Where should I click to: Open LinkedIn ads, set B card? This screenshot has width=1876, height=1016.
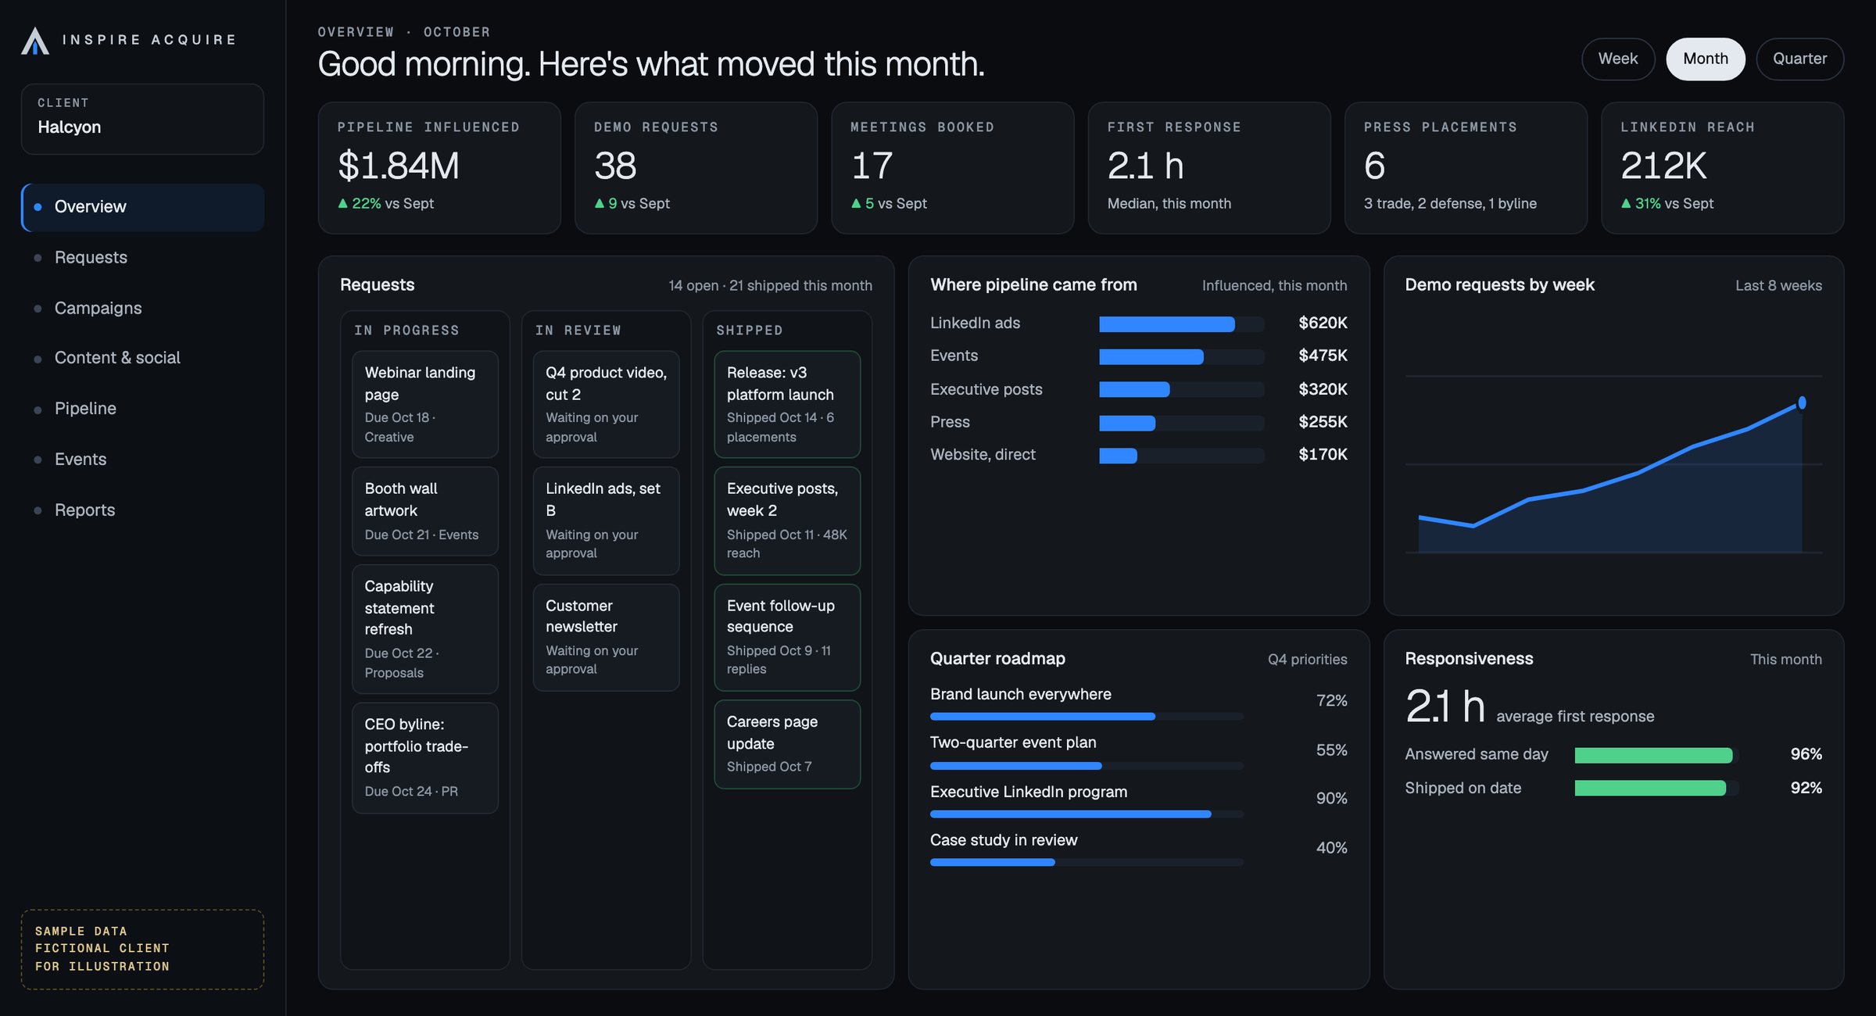coord(606,521)
